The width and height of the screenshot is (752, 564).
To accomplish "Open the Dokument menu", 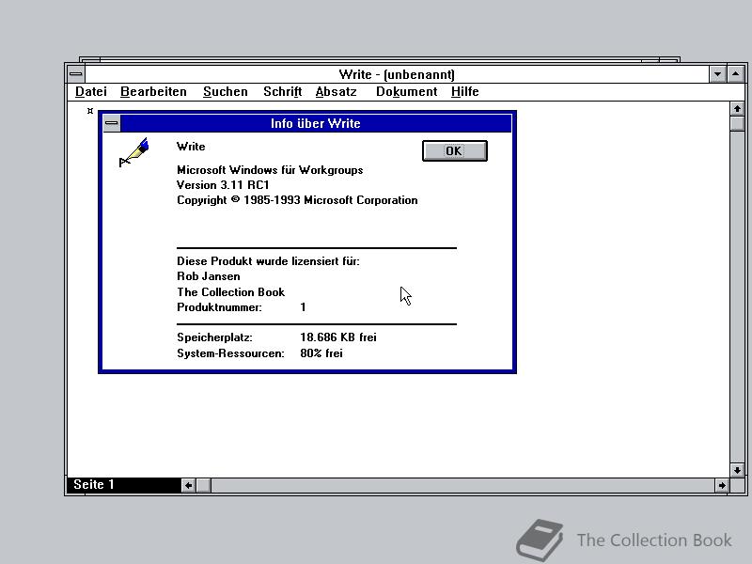I will [406, 91].
